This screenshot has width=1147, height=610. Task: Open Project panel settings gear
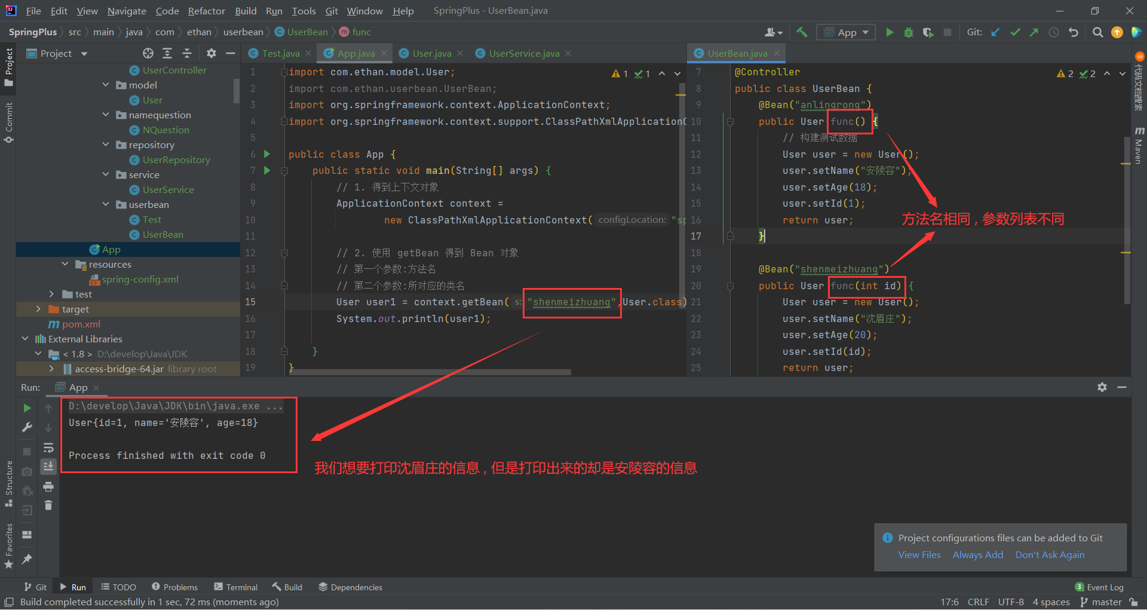click(211, 53)
